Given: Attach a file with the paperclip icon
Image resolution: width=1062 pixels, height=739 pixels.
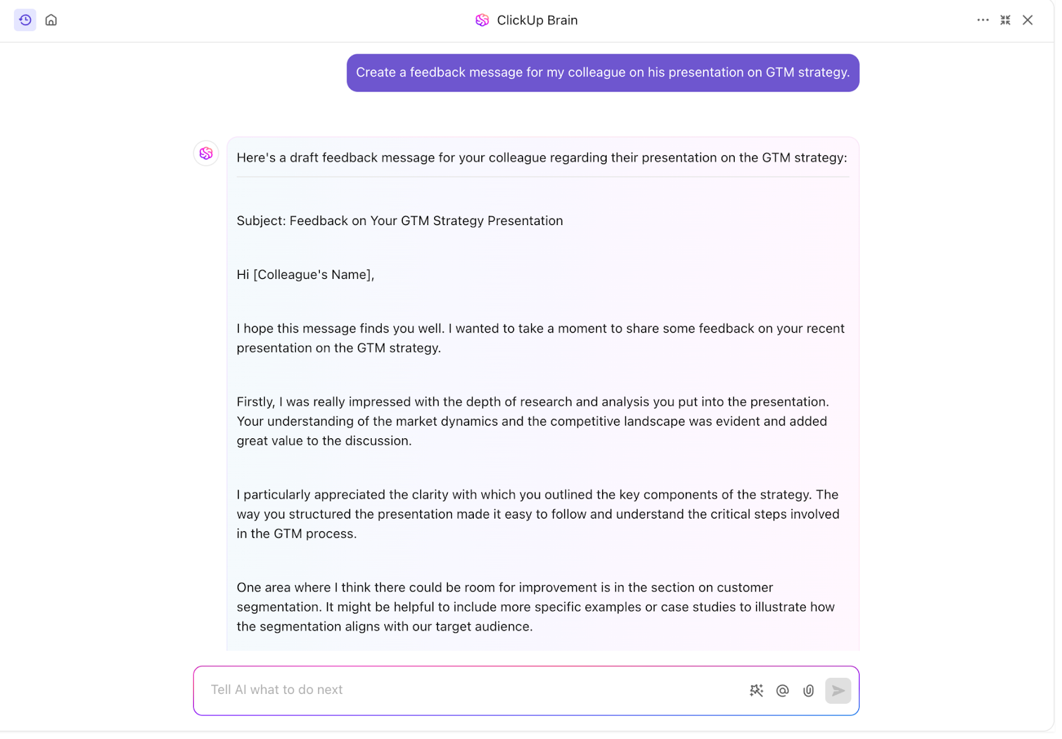Looking at the screenshot, I should (x=808, y=691).
